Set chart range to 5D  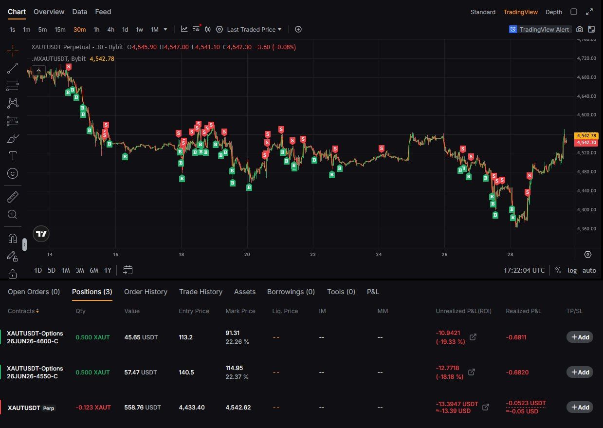coord(52,270)
